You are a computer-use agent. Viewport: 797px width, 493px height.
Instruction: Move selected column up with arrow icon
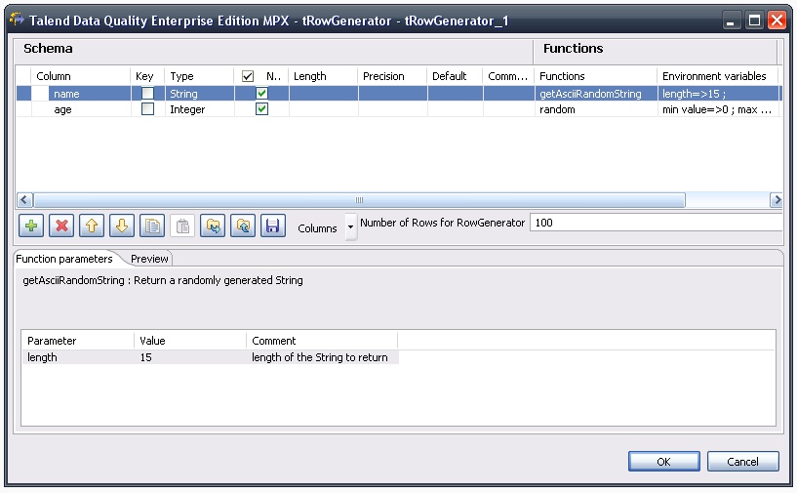tap(92, 226)
